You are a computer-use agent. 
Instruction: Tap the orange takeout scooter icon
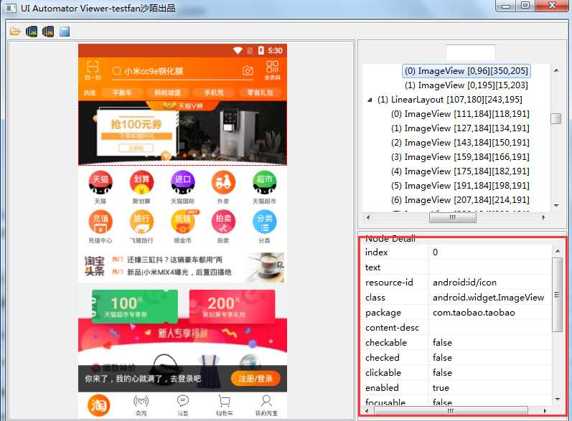(223, 182)
